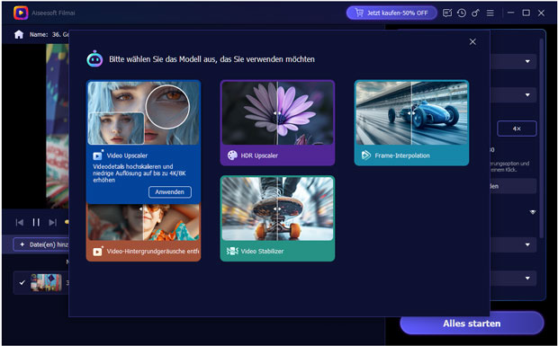The height and width of the screenshot is (346, 558).
Task: Click the home icon near Name label
Action: pos(19,34)
